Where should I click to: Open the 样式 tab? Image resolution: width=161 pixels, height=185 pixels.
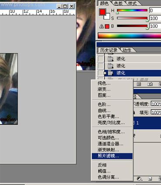132,3
